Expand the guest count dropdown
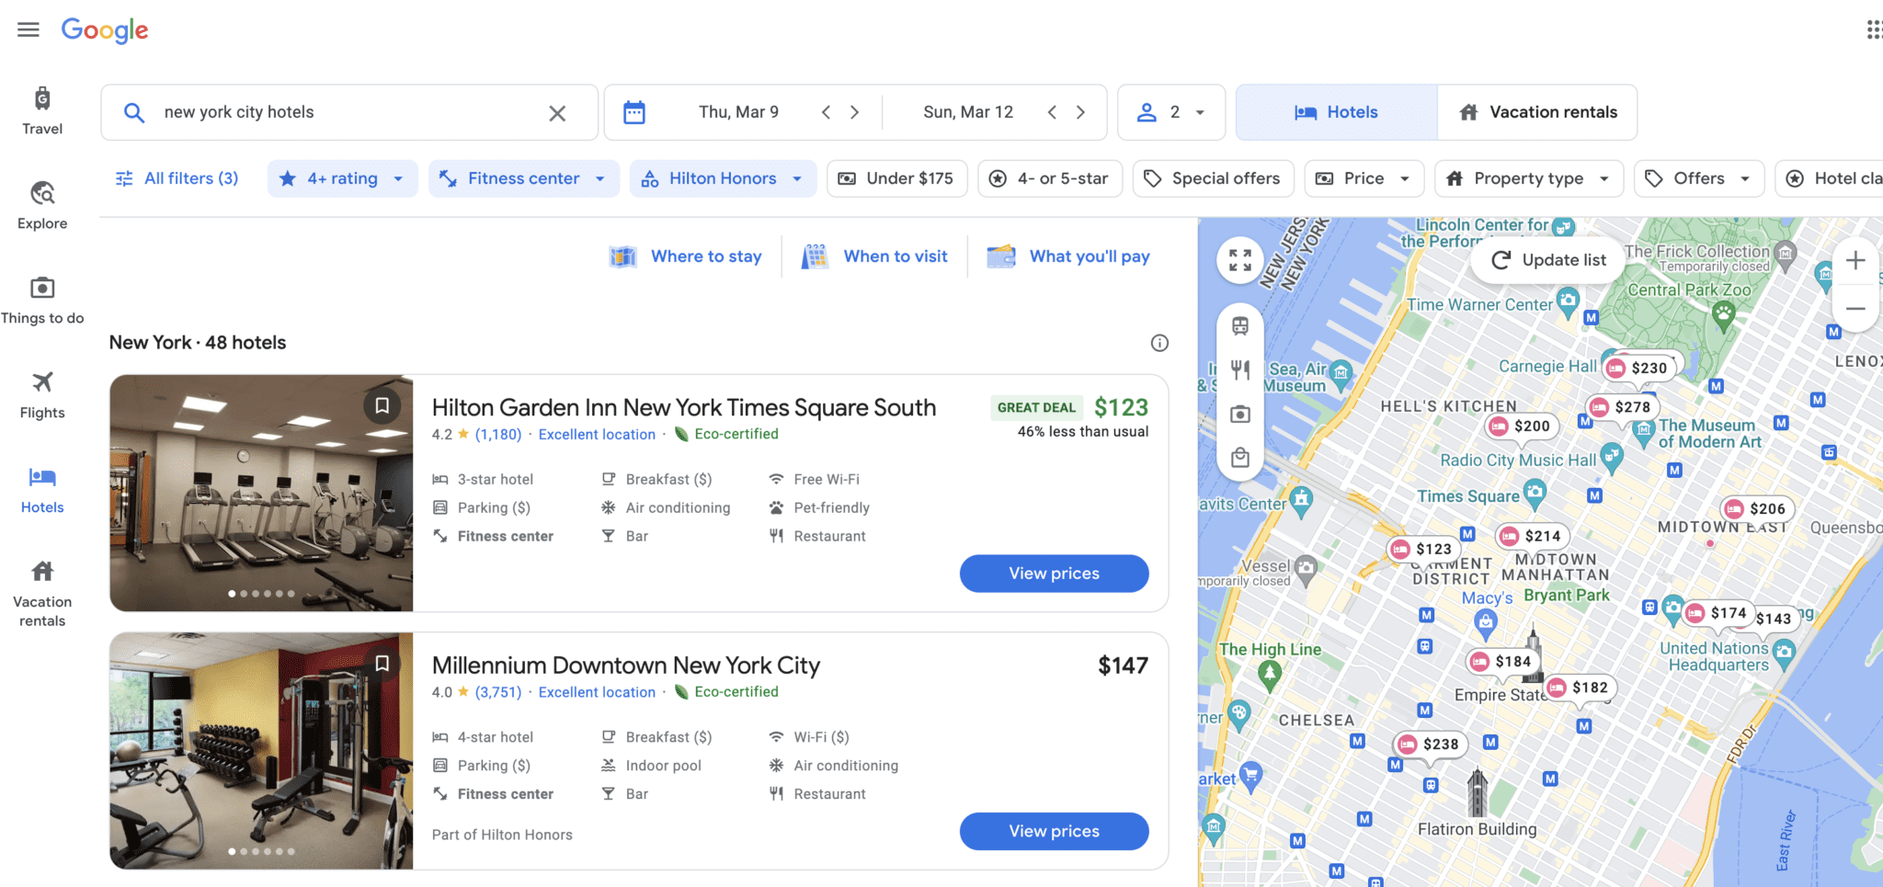 click(1171, 112)
